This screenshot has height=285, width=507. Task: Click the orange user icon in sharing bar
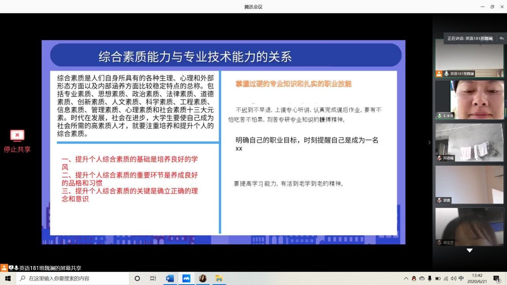(x=4, y=268)
